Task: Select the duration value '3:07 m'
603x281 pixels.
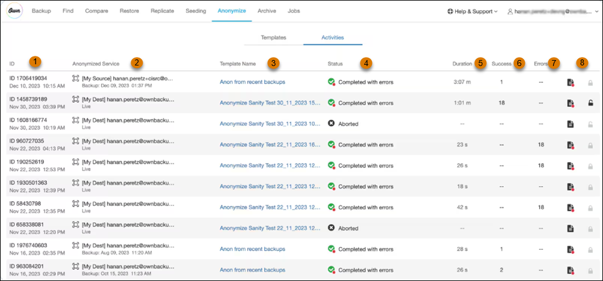Action: [x=461, y=82]
